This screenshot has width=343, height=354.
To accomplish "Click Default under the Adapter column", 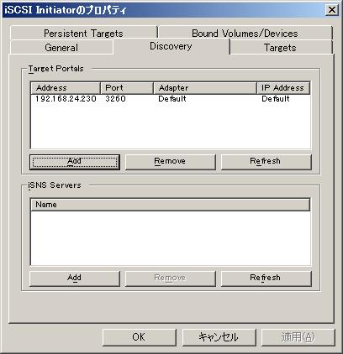I will [172, 99].
